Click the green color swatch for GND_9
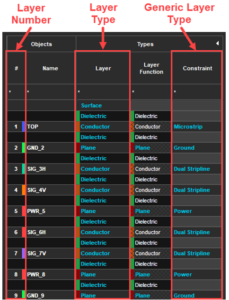The width and height of the screenshot is (229, 300). pos(24,295)
